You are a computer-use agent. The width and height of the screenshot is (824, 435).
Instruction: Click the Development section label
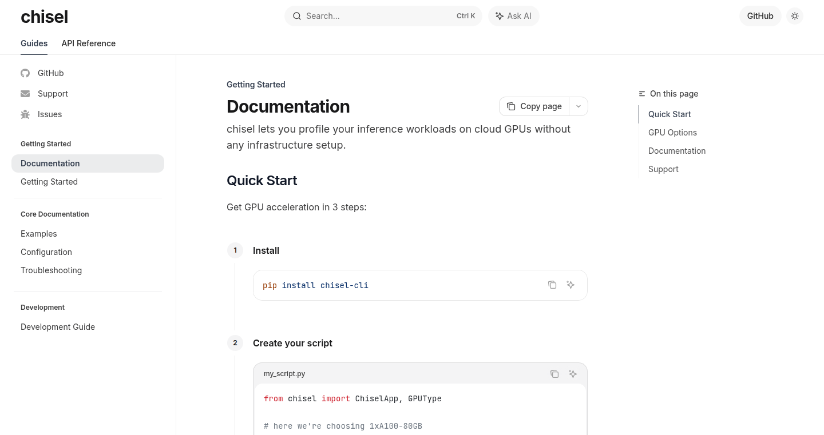click(x=42, y=308)
